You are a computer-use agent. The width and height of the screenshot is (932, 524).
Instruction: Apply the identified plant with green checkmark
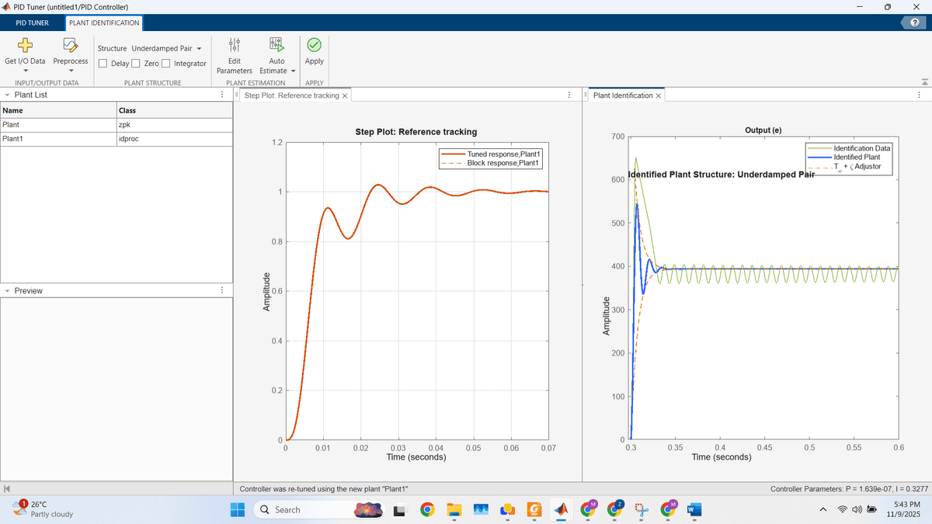pyautogui.click(x=314, y=46)
